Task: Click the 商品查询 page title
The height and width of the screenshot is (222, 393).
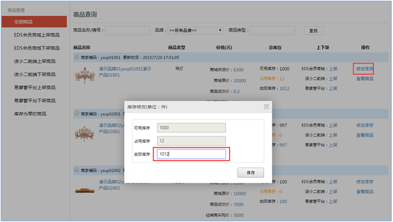Action: [x=85, y=15]
